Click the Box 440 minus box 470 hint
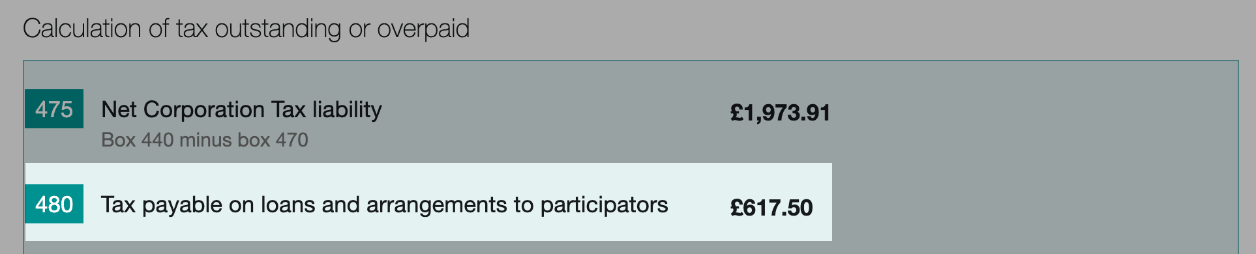This screenshot has height=254, width=1256. coord(205,140)
